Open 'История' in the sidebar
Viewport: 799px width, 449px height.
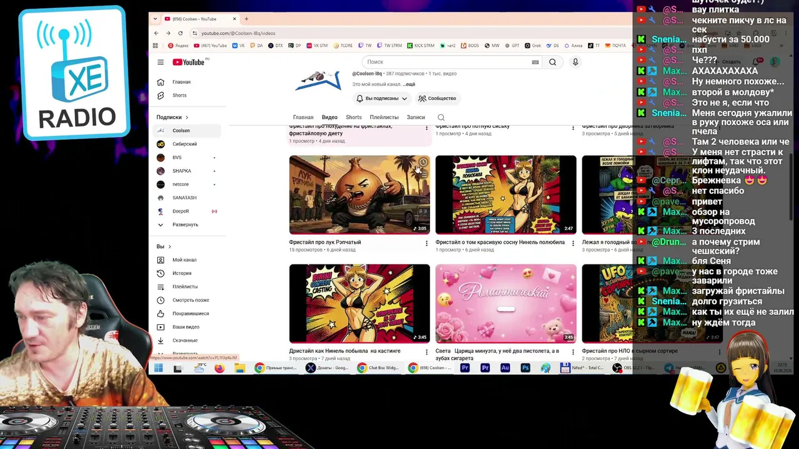pyautogui.click(x=187, y=273)
